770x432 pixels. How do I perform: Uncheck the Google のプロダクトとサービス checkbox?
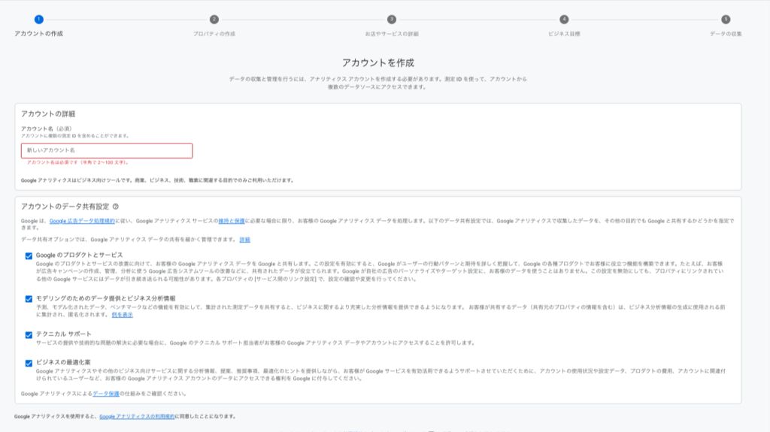[29, 256]
